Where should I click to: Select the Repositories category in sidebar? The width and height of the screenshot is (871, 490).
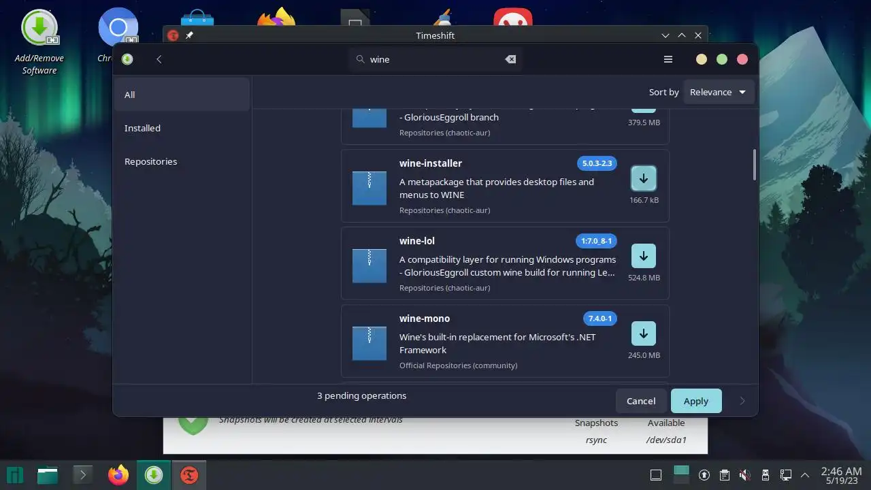(182, 161)
